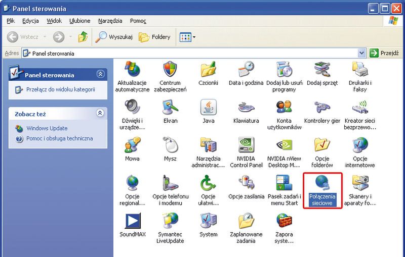Image resolution: width=405 pixels, height=257 pixels.
Task: Open the System properties icon
Action: 208,225
